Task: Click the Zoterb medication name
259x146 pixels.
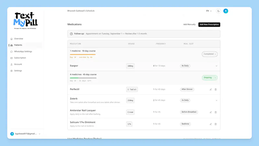Action: click(74, 99)
